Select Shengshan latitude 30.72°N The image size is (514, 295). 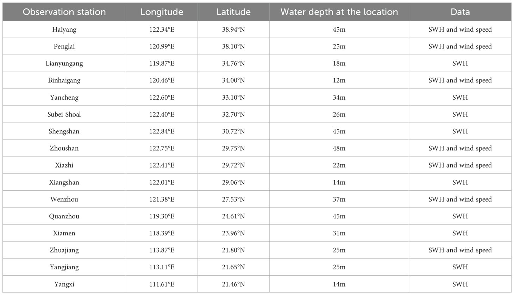(x=233, y=131)
